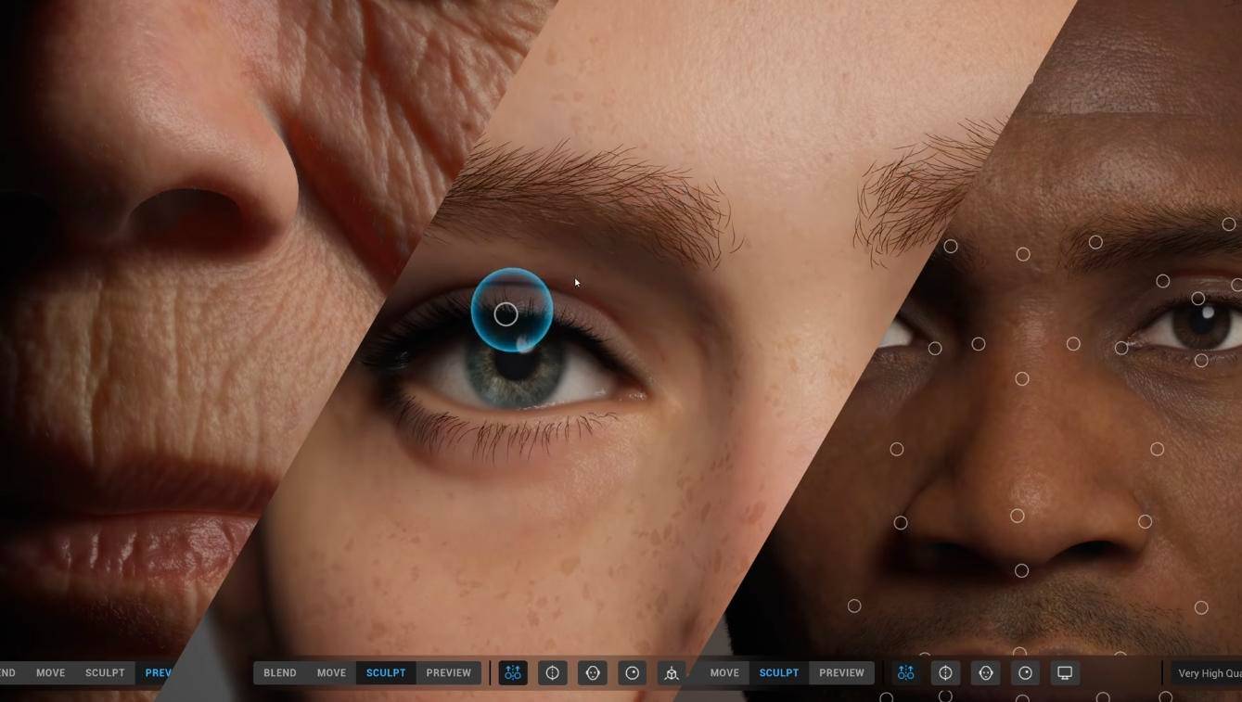The height and width of the screenshot is (702, 1242).
Task: Click the blue highlighted sculpt marker on eyelid
Action: coord(506,314)
